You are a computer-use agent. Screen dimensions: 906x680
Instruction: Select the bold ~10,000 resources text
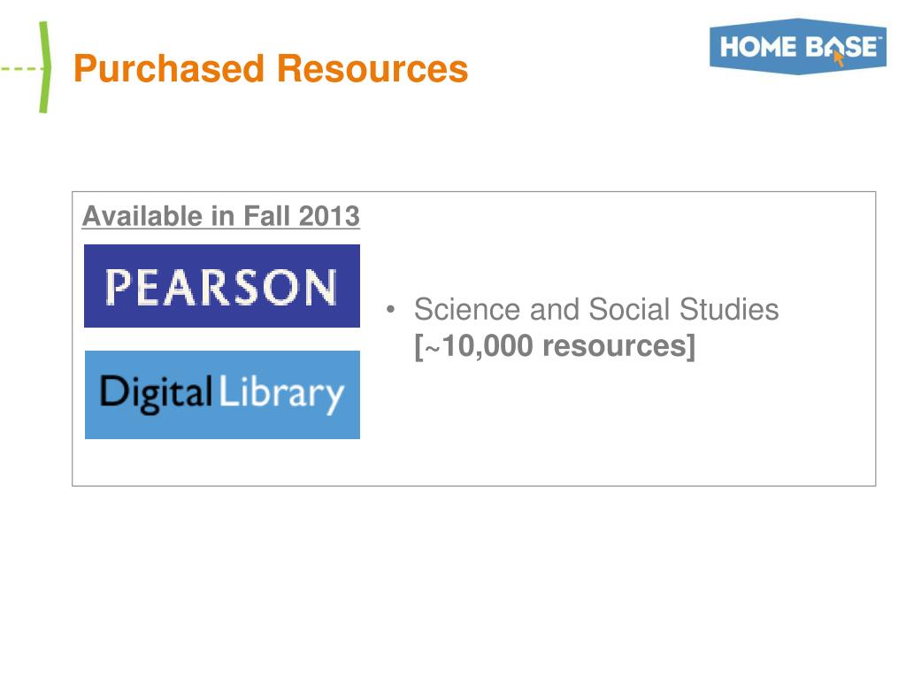tap(555, 346)
